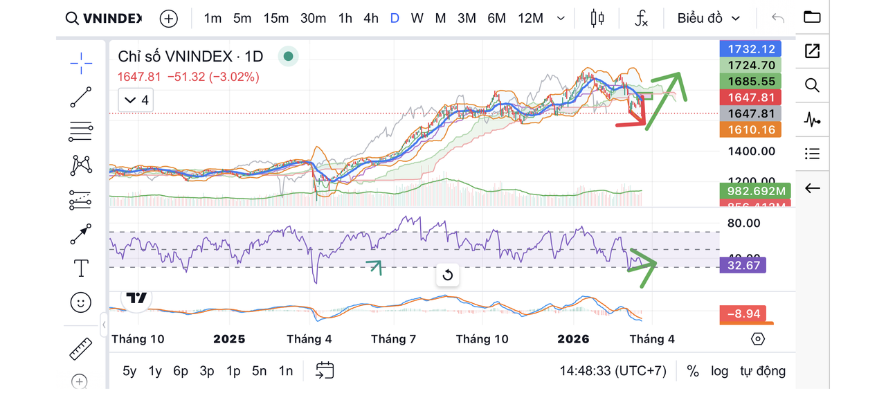Viewport: 886px width, 409px height.
Task: Click the left arrow back icon
Action: tap(812, 188)
